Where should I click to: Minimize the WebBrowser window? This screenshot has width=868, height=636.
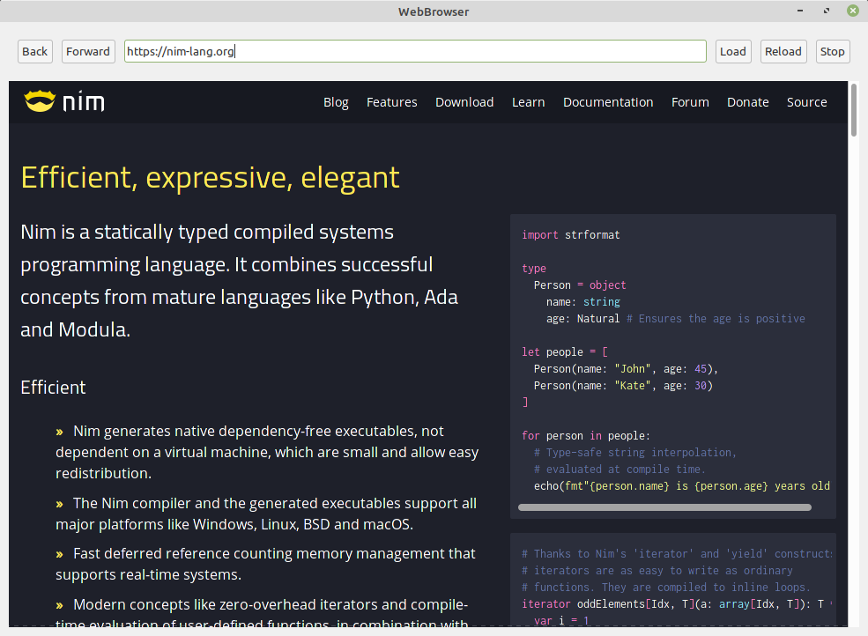(x=800, y=11)
